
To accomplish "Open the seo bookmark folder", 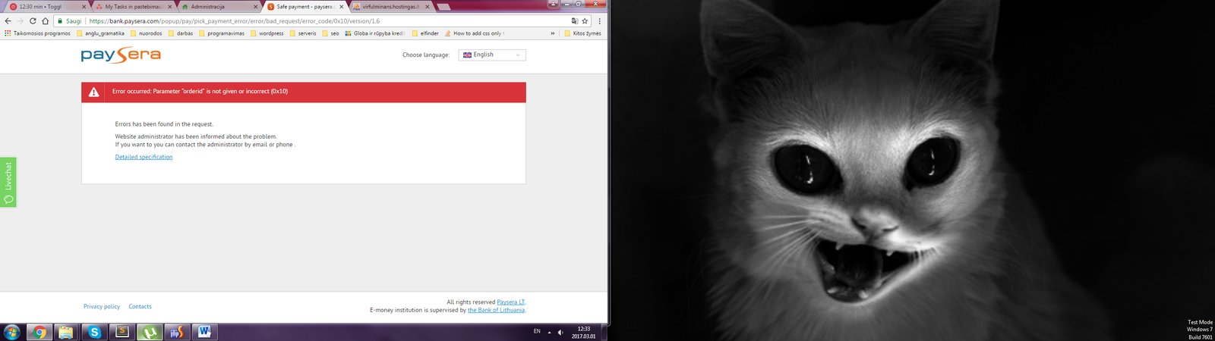I will pyautogui.click(x=330, y=33).
